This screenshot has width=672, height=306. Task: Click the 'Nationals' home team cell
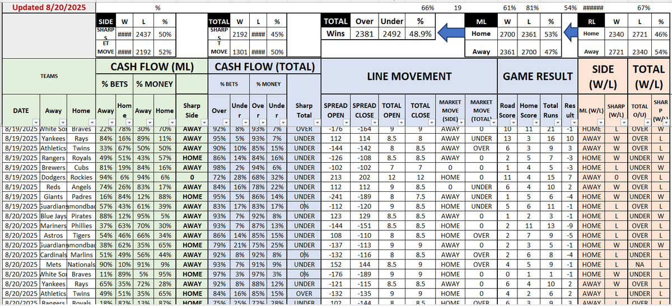82,265
